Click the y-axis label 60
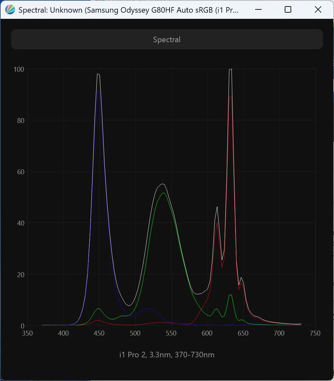The image size is (334, 381). coord(21,172)
